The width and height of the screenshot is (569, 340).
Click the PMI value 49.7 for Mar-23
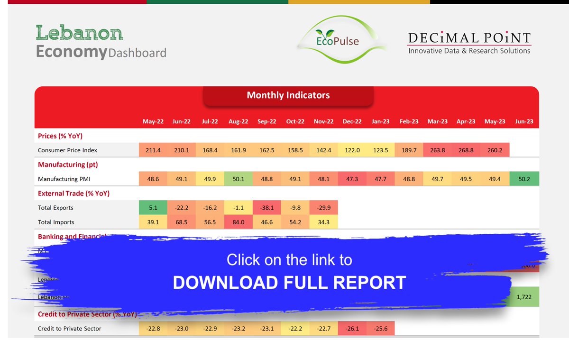(437, 179)
